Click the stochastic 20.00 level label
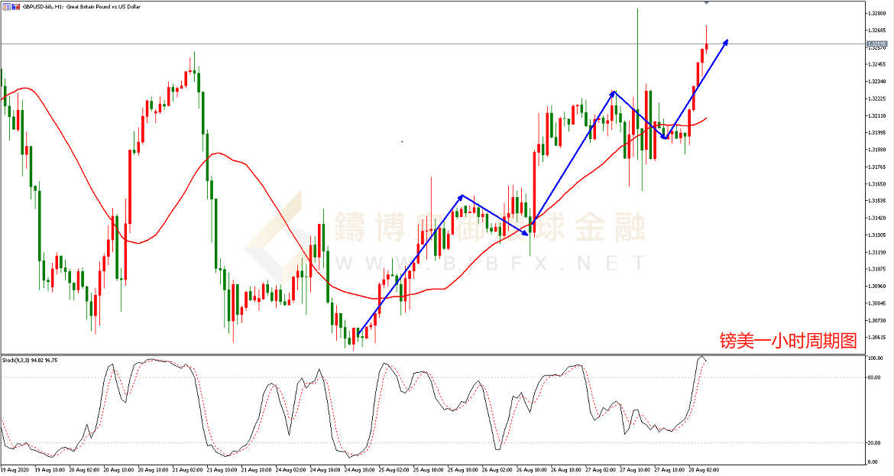894x476 pixels. pyautogui.click(x=874, y=443)
